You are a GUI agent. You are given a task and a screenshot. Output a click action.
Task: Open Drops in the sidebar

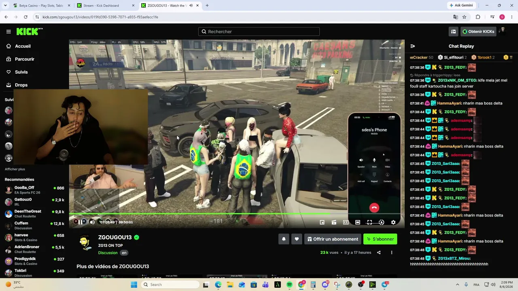point(21,85)
